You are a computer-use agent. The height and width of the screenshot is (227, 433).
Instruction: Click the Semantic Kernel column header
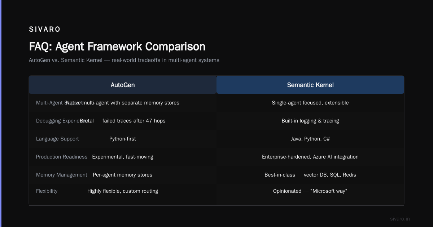[310, 85]
